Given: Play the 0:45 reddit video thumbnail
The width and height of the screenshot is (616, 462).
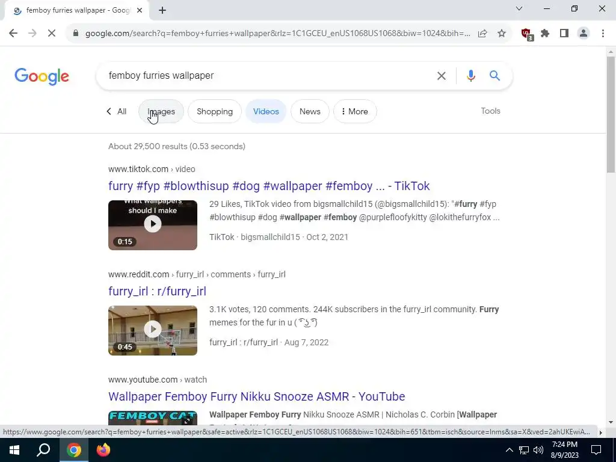Looking at the screenshot, I should point(153,330).
